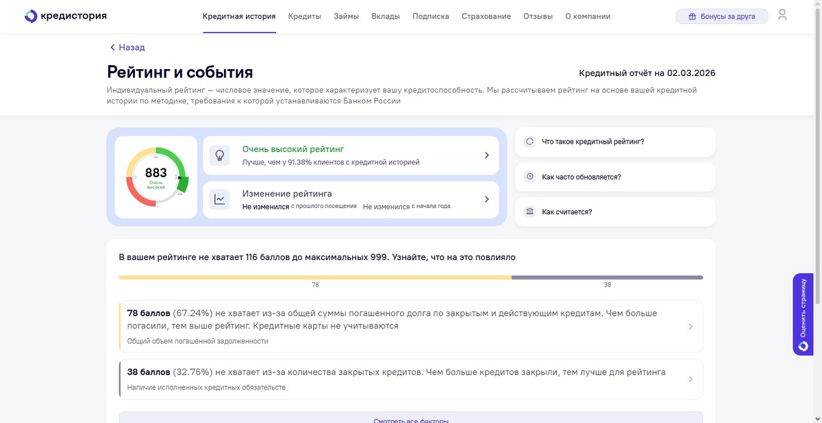Click the Общий объем погашенной задолженности label
This screenshot has width=822, height=423.
point(198,341)
